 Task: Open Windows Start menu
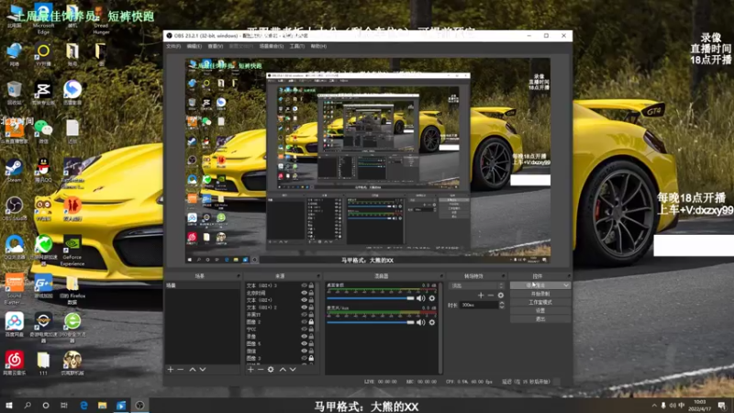point(8,406)
